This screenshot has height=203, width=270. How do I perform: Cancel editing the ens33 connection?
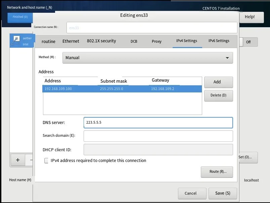(190, 193)
